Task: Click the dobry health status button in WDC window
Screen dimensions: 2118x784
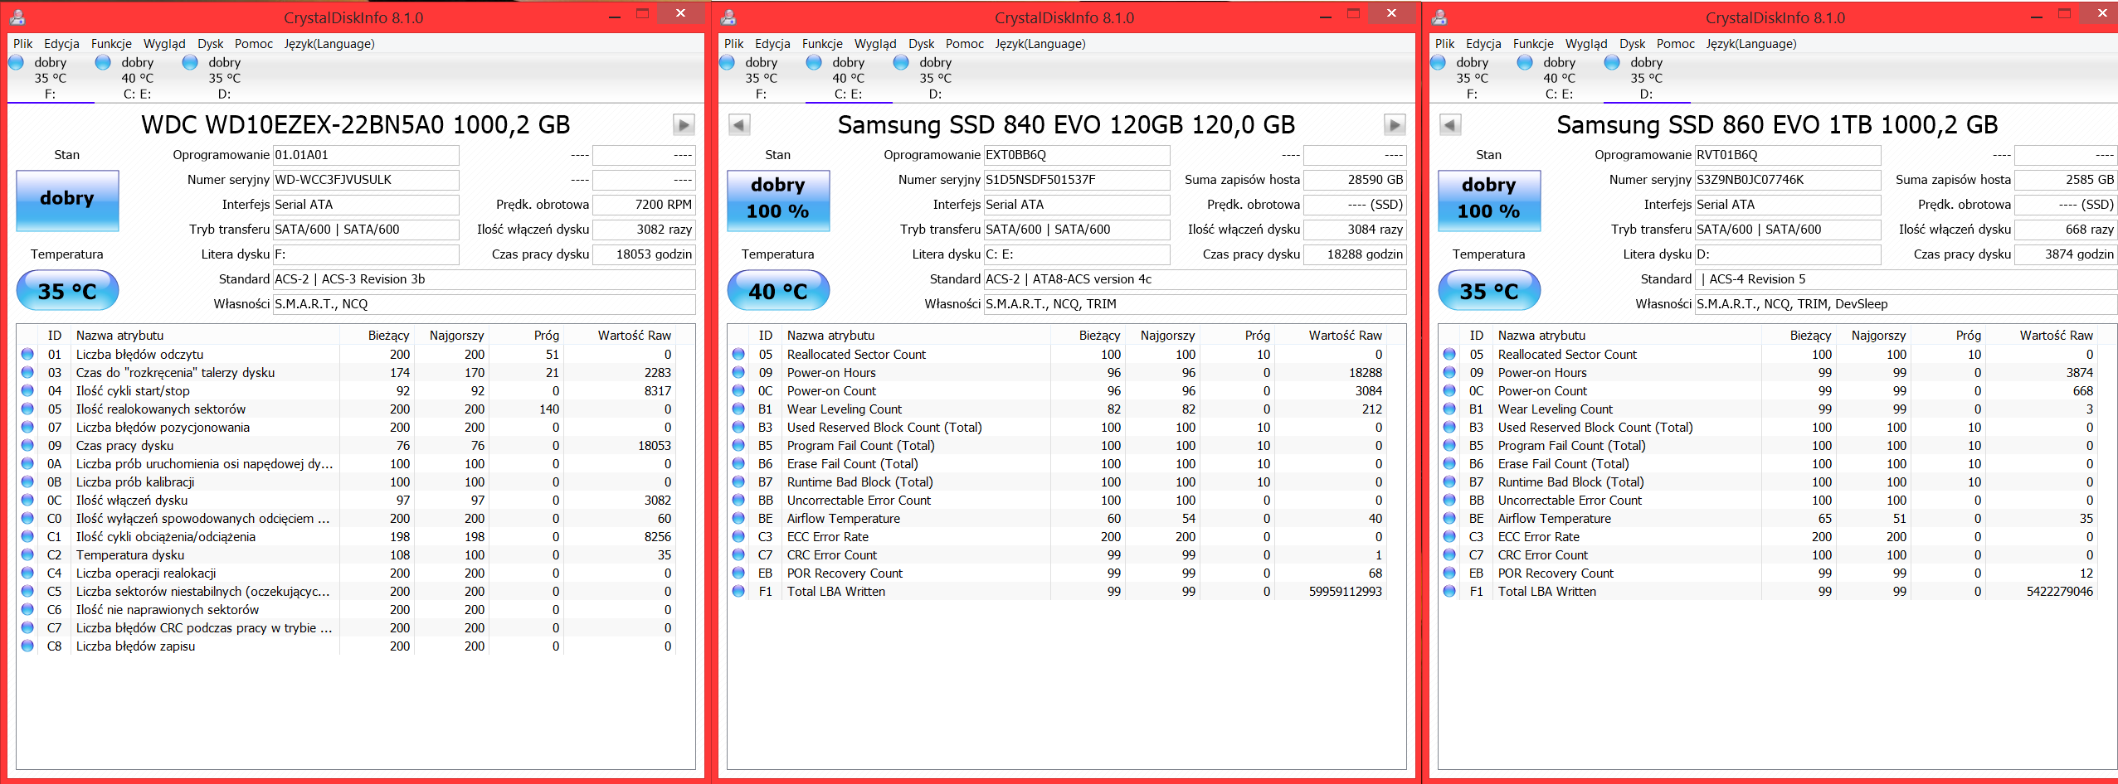Action: coord(67,201)
